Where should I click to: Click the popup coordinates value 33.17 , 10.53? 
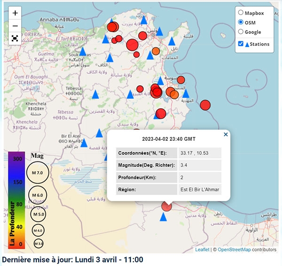click(x=195, y=153)
